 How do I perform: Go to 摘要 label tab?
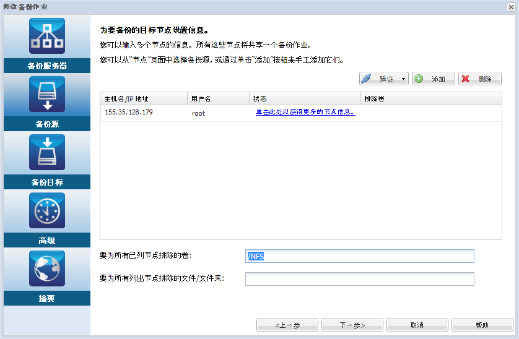tap(47, 299)
